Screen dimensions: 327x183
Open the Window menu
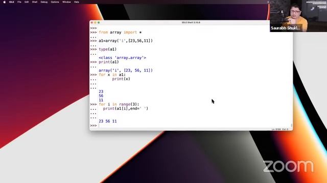(67, 2)
